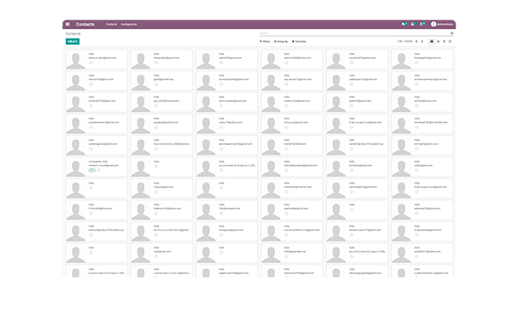
Task: Click the CREATE button
Action: (x=72, y=41)
